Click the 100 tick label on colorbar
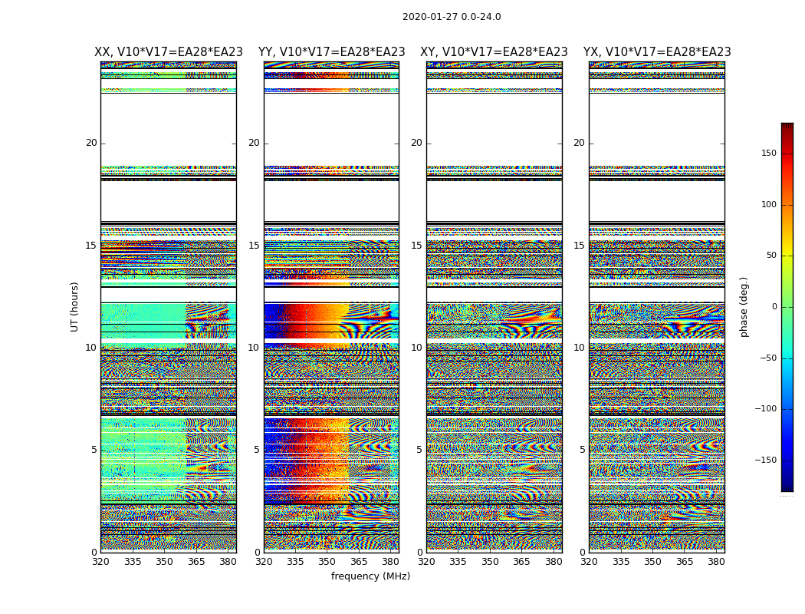 (768, 204)
